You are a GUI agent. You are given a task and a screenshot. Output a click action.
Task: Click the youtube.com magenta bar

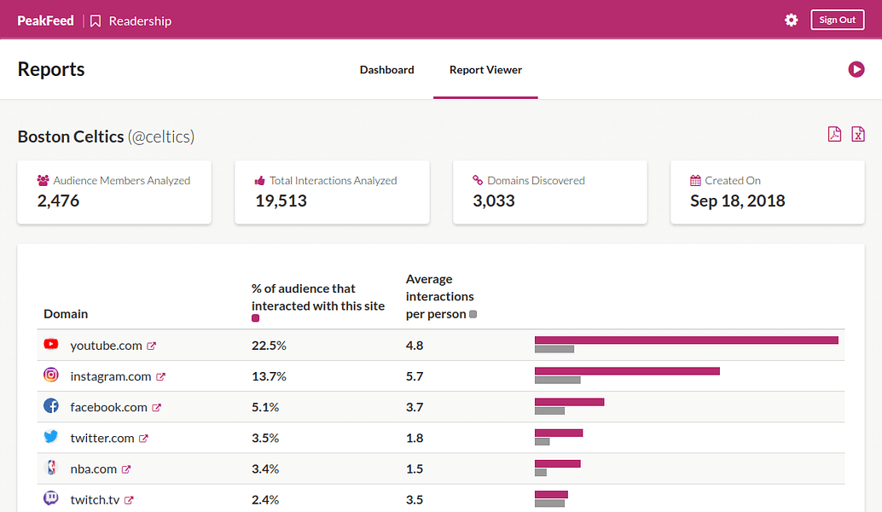click(687, 340)
